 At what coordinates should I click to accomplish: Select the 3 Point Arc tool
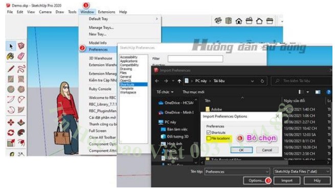click(x=11, y=110)
